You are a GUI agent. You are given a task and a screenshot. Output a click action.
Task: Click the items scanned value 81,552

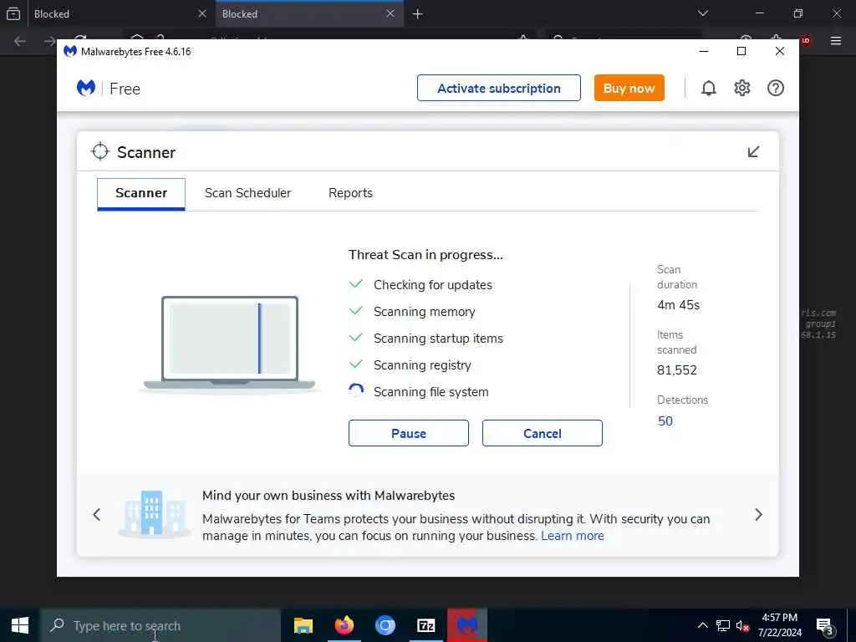tap(677, 370)
